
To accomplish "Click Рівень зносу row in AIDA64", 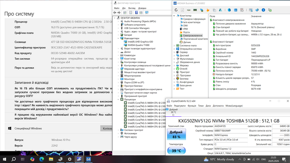I will (x=249, y=81).
